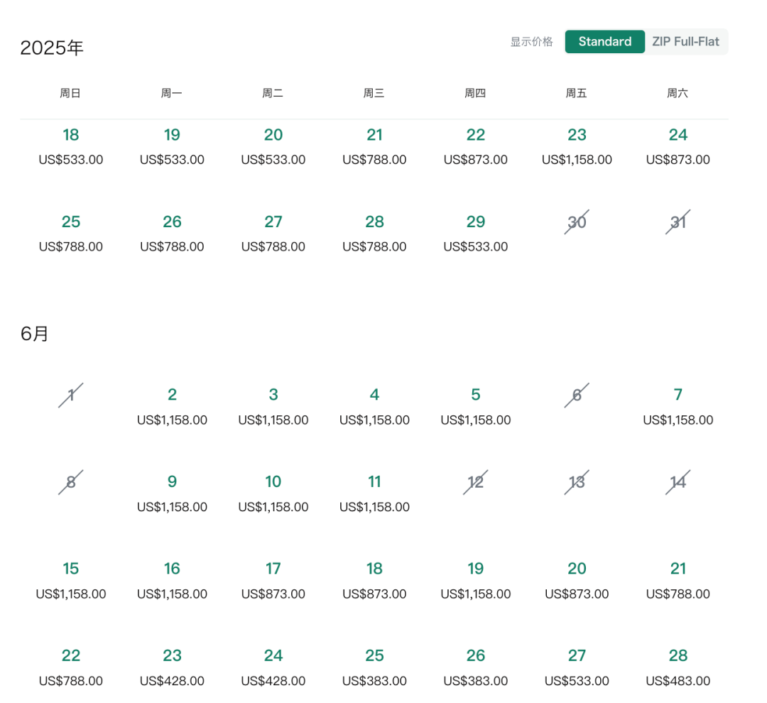Select June 4 date cell
Screen dimensions: 767x703
click(375, 407)
